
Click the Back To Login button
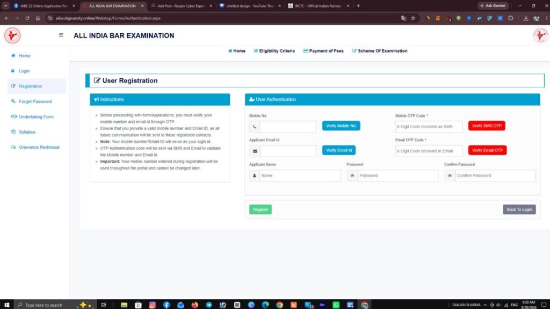(x=519, y=210)
